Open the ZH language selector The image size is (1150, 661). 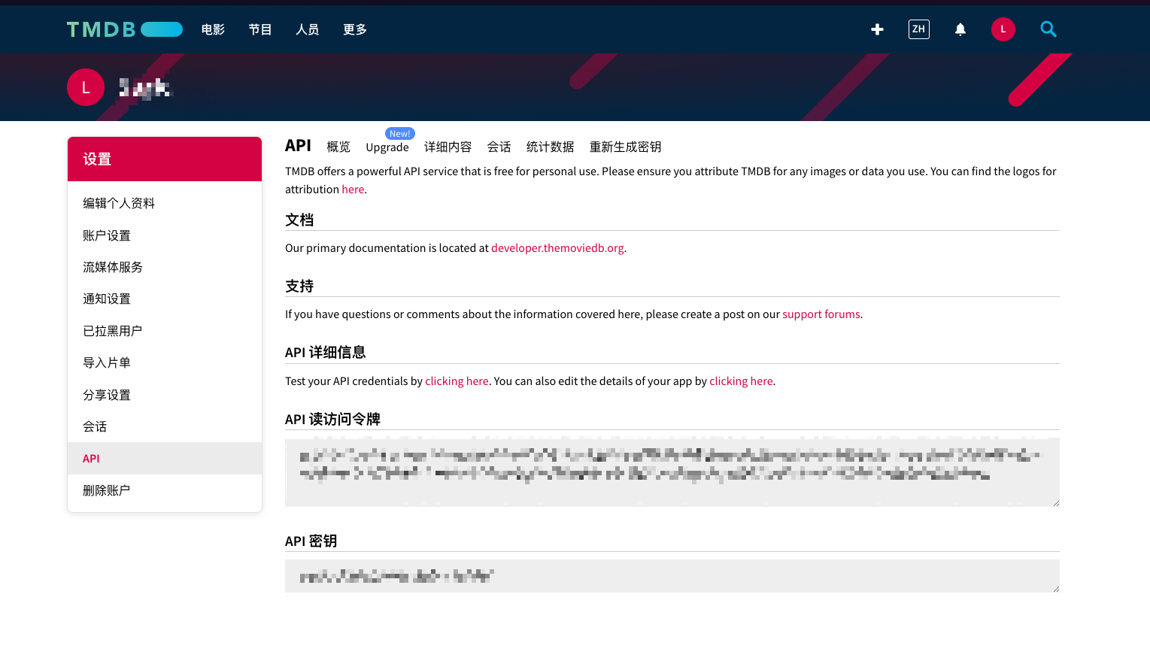coord(918,29)
